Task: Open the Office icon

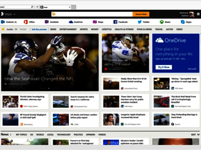Action: 26,22
